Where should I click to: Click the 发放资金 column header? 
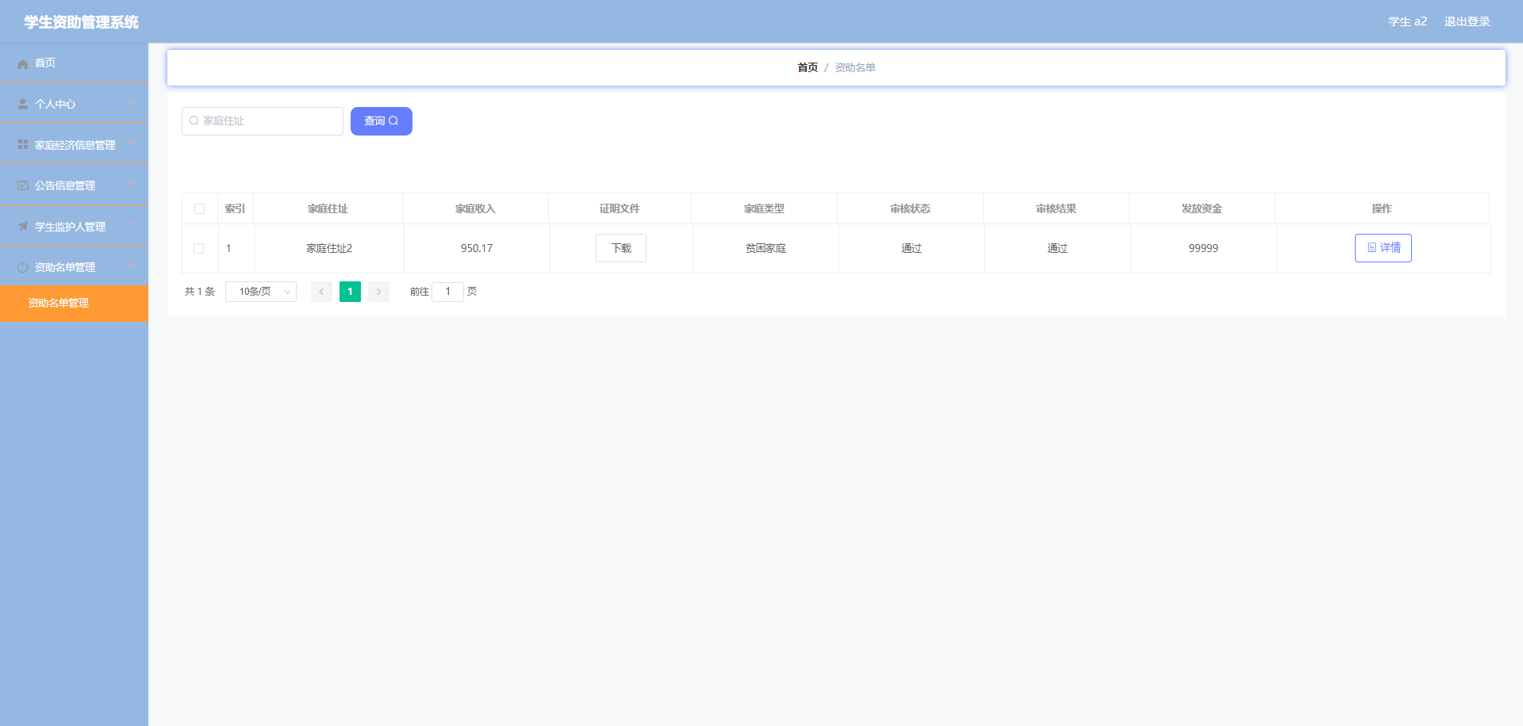1202,208
